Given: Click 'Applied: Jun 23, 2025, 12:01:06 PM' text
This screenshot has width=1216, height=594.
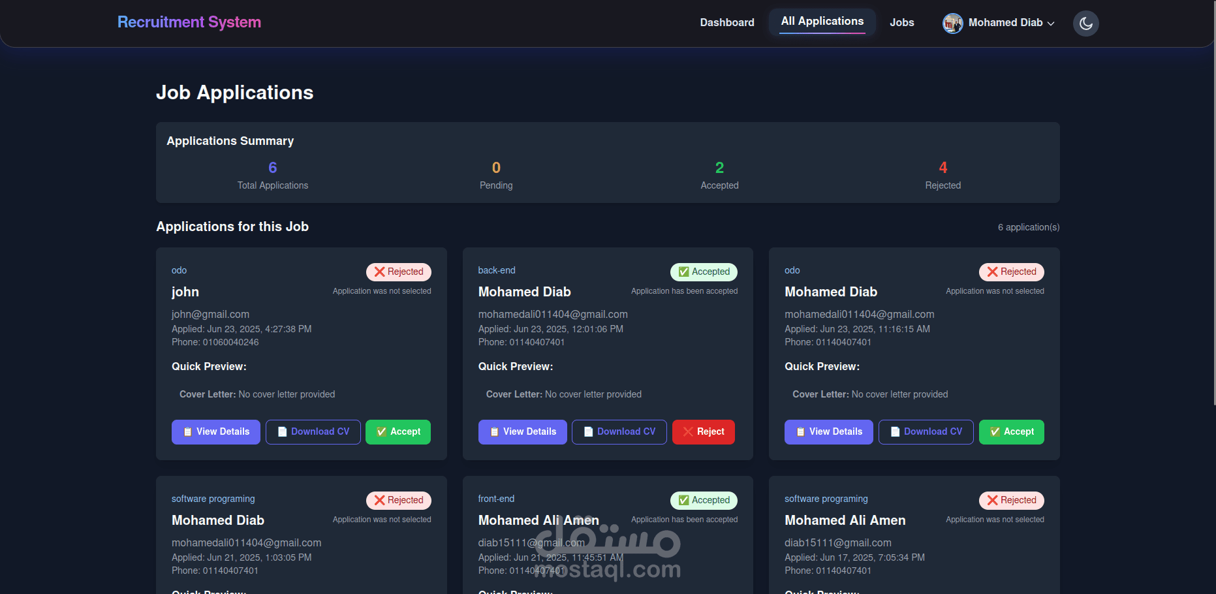Looking at the screenshot, I should click(x=551, y=329).
